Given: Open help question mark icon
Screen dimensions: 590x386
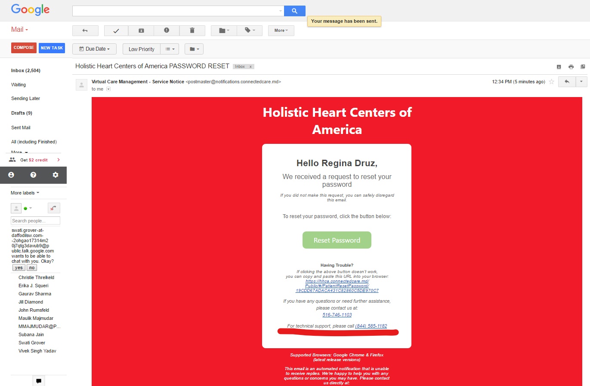Looking at the screenshot, I should click(33, 175).
